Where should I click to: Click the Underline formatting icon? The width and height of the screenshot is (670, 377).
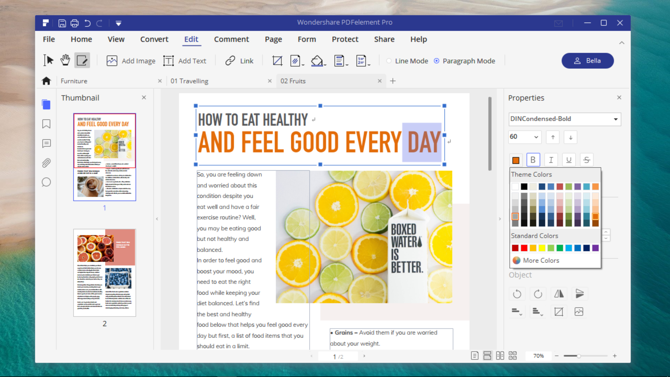point(569,160)
